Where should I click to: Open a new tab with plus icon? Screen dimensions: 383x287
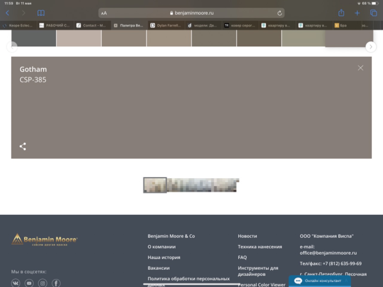357,13
